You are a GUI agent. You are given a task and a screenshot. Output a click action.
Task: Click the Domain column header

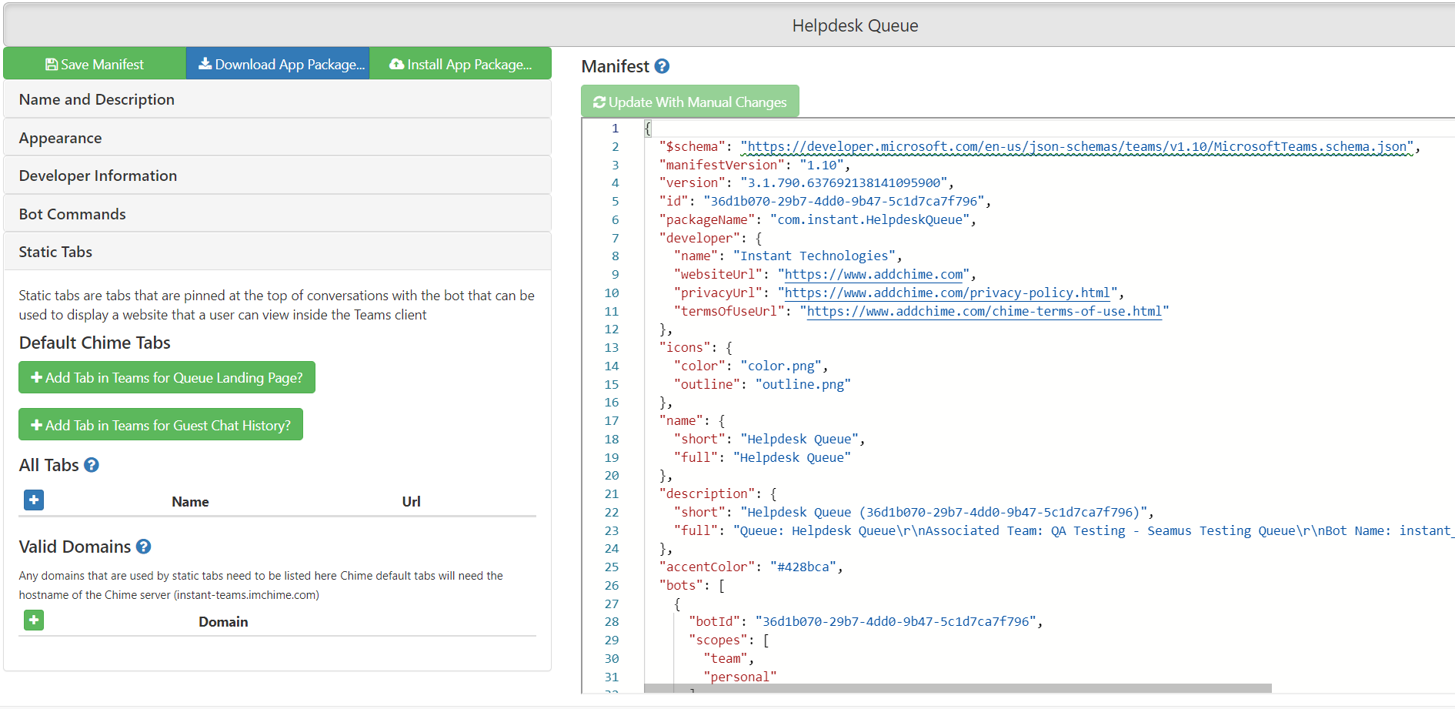(223, 621)
